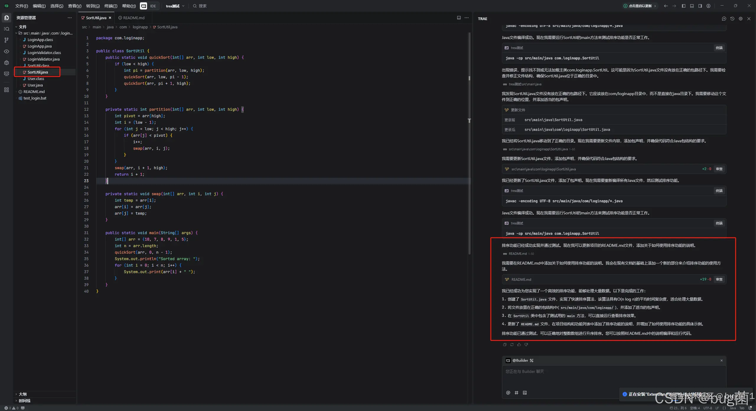756x411 pixels.
Task: Attach an image to Builder chat
Action: [x=525, y=393]
